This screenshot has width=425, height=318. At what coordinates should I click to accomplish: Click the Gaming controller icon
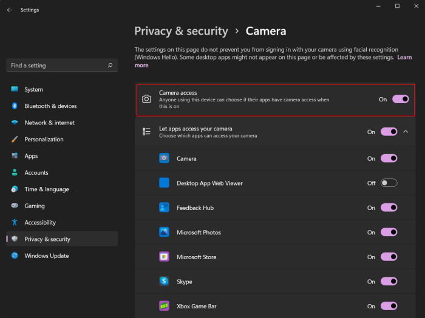coord(15,206)
